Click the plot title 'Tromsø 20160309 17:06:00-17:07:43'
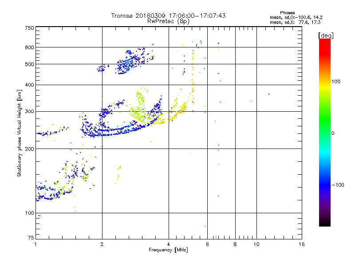The height and width of the screenshot is (266, 355). click(x=168, y=16)
